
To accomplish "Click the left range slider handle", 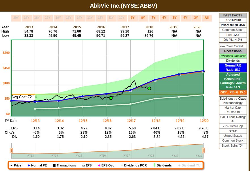I will (x=11, y=150).
